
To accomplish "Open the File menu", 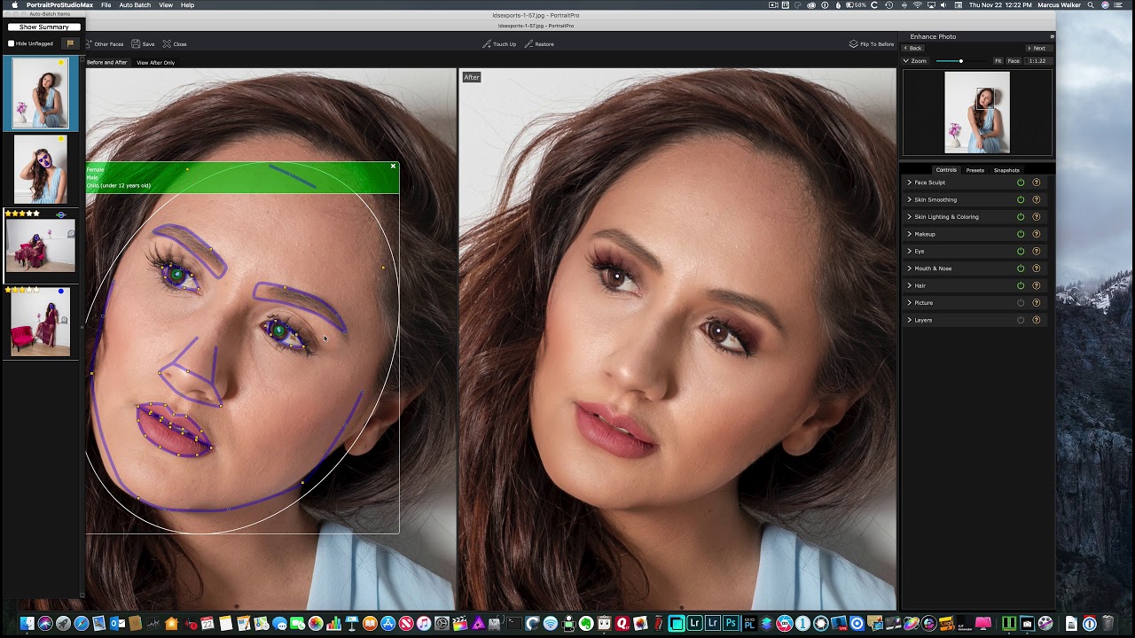I will point(106,4).
